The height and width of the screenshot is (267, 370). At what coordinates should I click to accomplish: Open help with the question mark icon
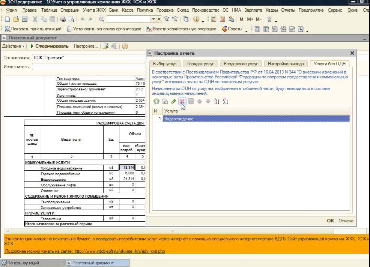[x=125, y=46]
